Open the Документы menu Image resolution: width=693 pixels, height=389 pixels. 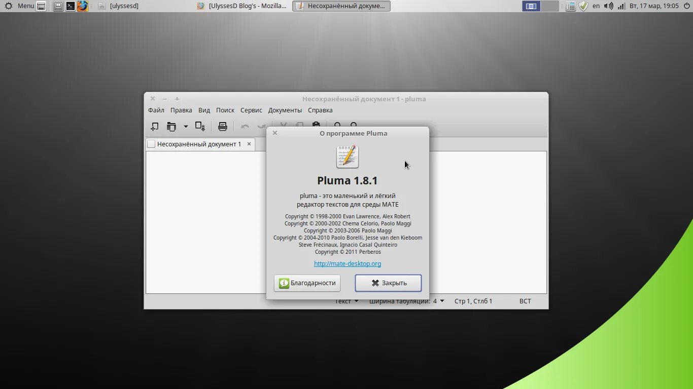click(285, 110)
